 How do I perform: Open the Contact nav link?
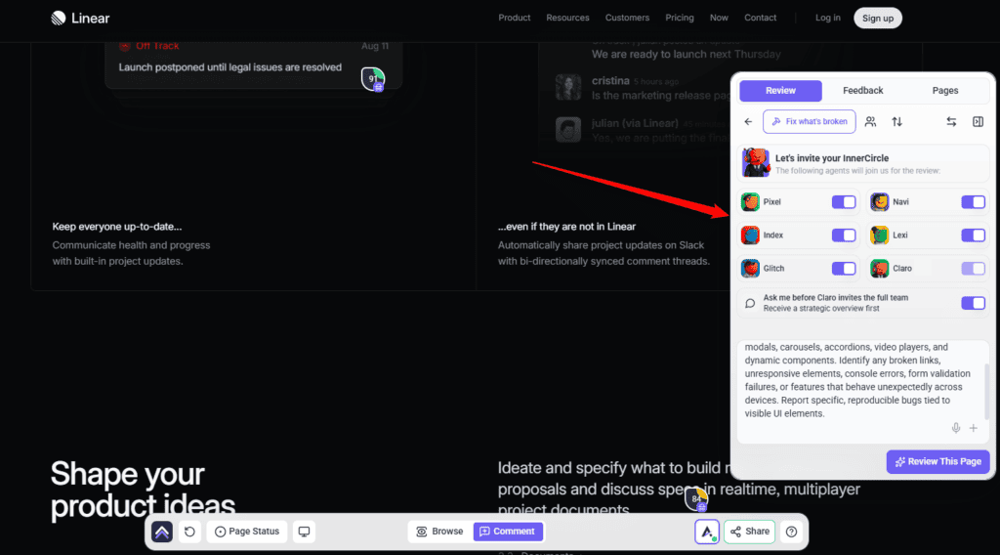point(760,18)
